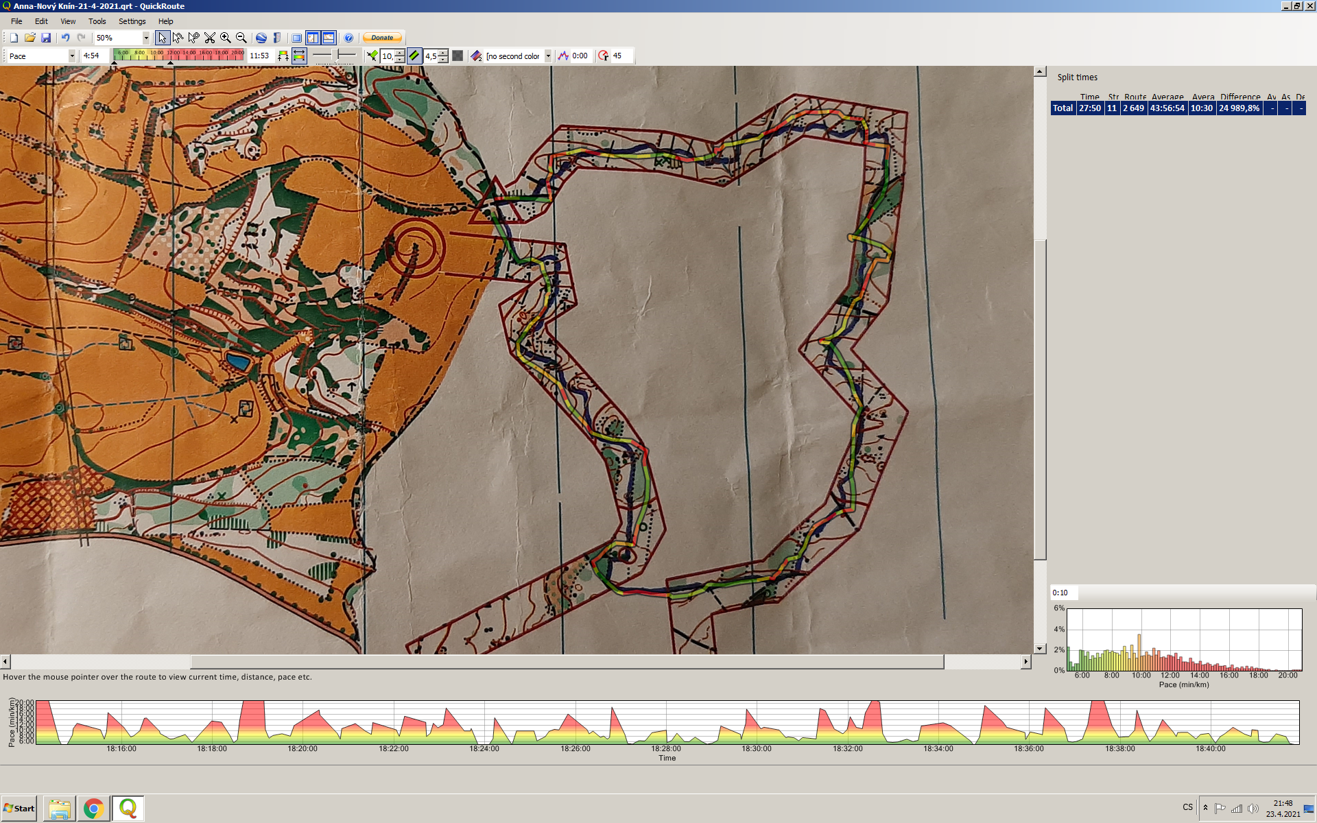1317x823 pixels.
Task: Decrease mask width 4,5 stepper
Action: click(443, 60)
